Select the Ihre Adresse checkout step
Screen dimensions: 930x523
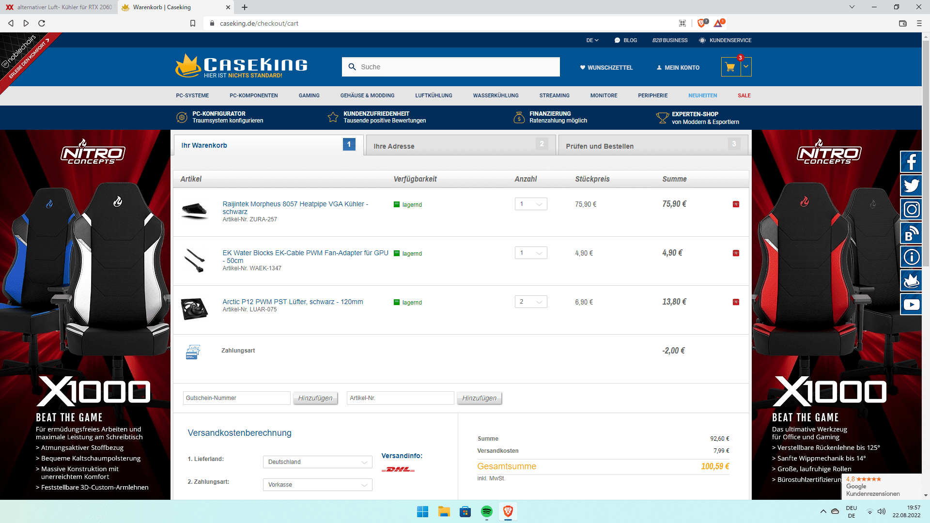461,145
